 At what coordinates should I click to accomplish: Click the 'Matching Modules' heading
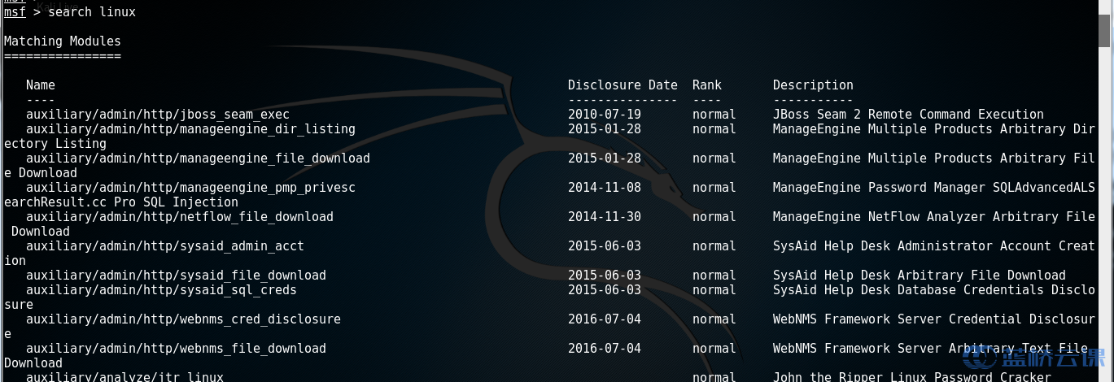(x=63, y=41)
